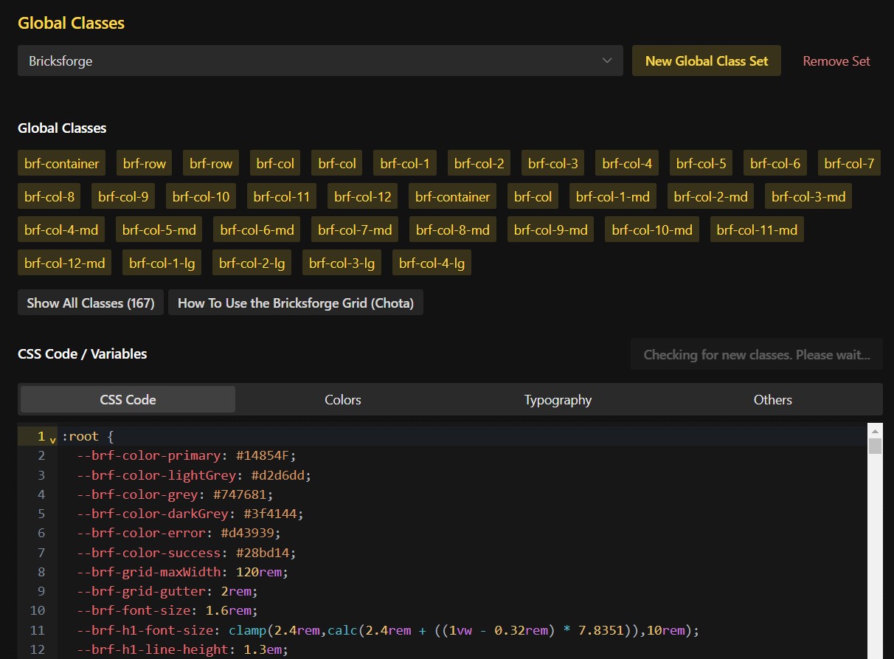The height and width of the screenshot is (659, 894).
Task: Open the brf-col-10-md class tag
Action: coord(652,230)
